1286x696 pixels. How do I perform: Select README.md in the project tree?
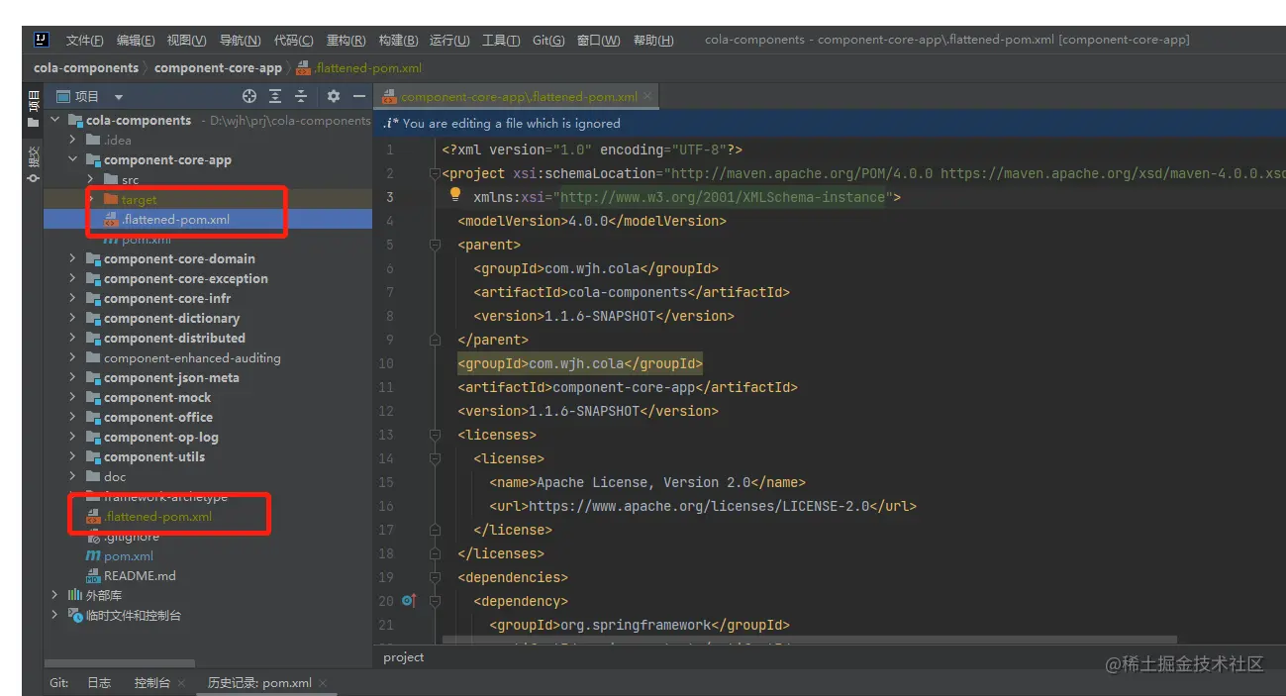139,575
